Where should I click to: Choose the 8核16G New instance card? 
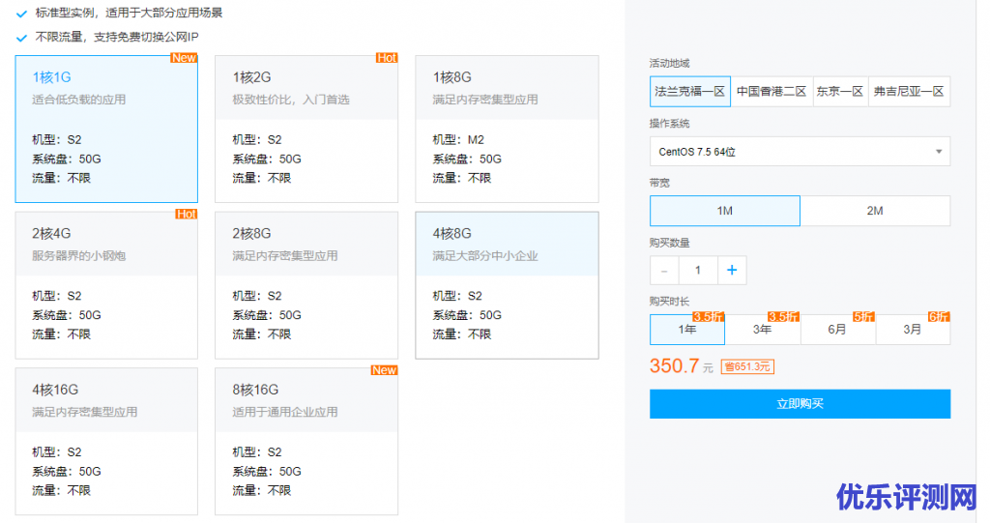click(x=306, y=441)
